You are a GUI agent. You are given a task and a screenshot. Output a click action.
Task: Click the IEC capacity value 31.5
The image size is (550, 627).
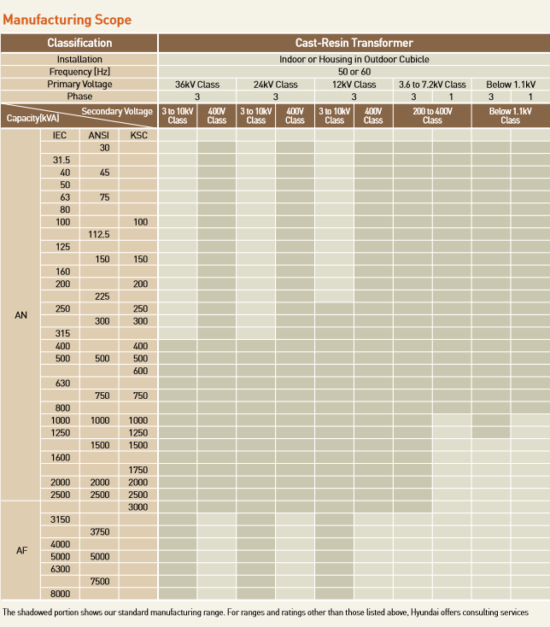tap(61, 160)
